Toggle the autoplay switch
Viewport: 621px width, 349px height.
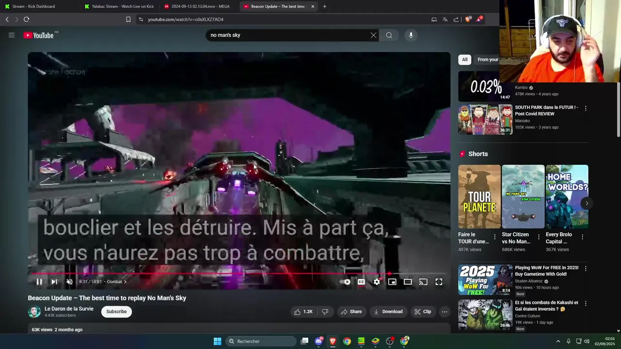346,282
